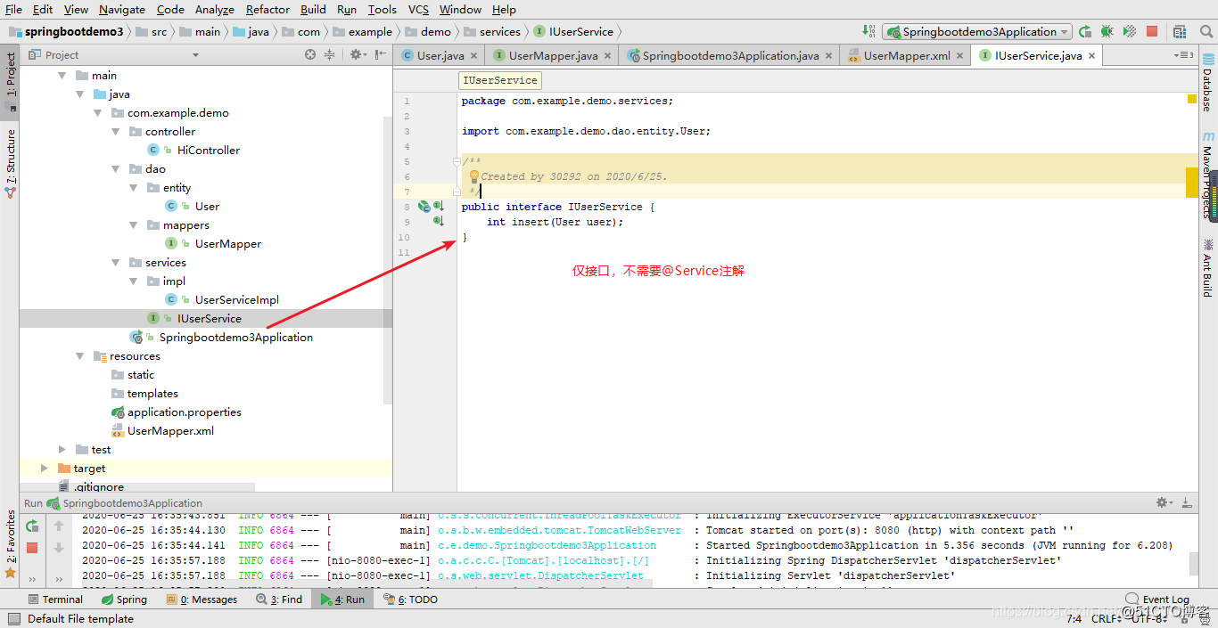Viewport: 1218px width, 628px height.
Task: Close the UserMapper.xml editor tab
Action: point(960,55)
